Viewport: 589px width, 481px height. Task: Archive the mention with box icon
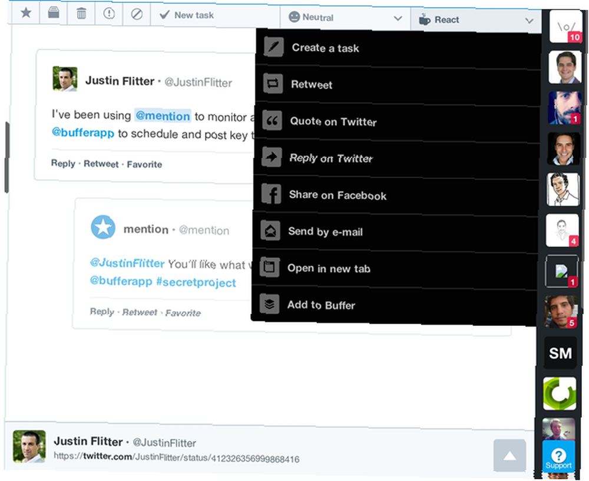point(54,13)
